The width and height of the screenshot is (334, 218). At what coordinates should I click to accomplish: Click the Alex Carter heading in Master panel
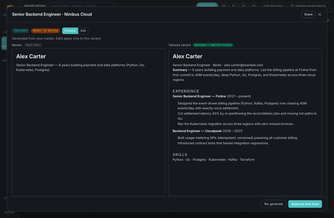coord(31,56)
